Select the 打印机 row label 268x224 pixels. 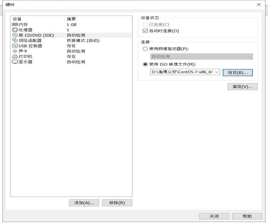[x=26, y=57]
